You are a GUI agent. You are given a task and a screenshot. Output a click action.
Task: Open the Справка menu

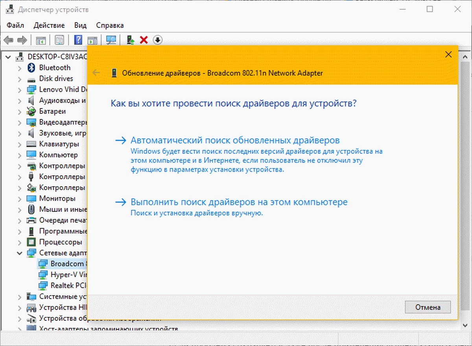pos(110,25)
